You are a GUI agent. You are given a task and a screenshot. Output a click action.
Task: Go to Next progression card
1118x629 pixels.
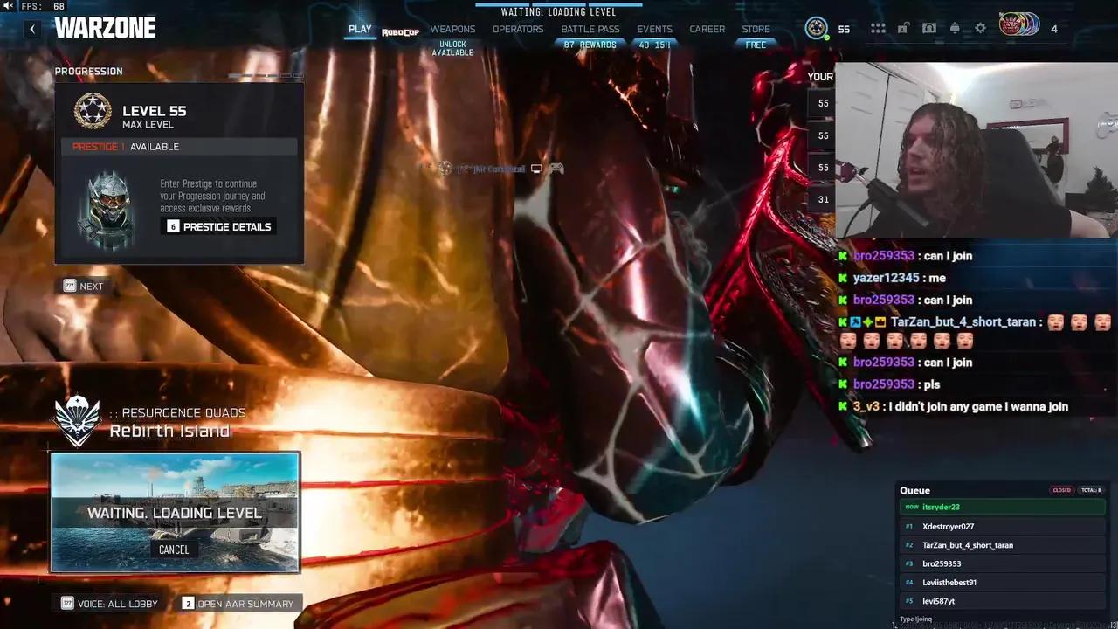[x=83, y=286]
